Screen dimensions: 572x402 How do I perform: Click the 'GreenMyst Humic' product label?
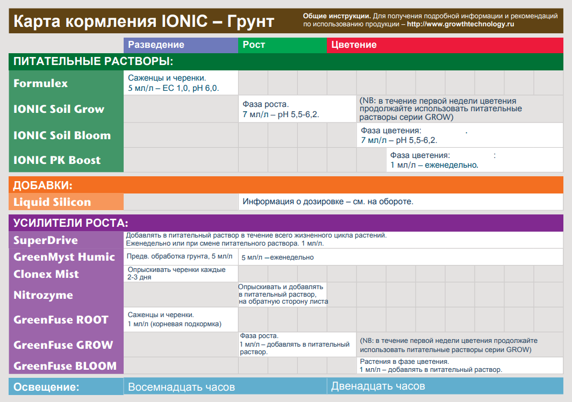pyautogui.click(x=64, y=257)
